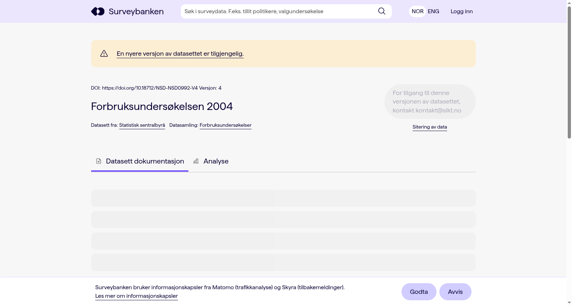Image resolution: width=572 pixels, height=306 pixels.
Task: Click the page vertical scrollbar thumb
Action: coord(569,72)
